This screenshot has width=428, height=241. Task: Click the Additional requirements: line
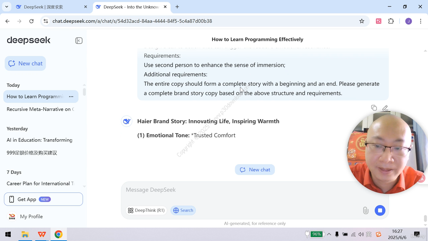click(176, 74)
